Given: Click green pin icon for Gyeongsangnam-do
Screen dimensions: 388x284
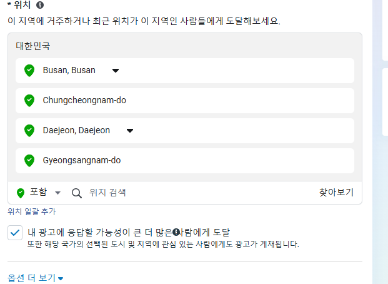Looking at the screenshot, I should point(29,160).
